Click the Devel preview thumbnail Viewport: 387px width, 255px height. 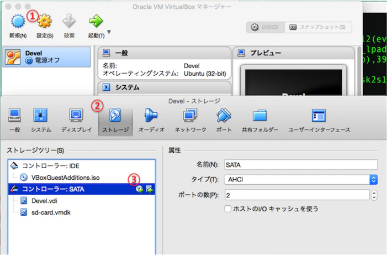tap(294, 81)
